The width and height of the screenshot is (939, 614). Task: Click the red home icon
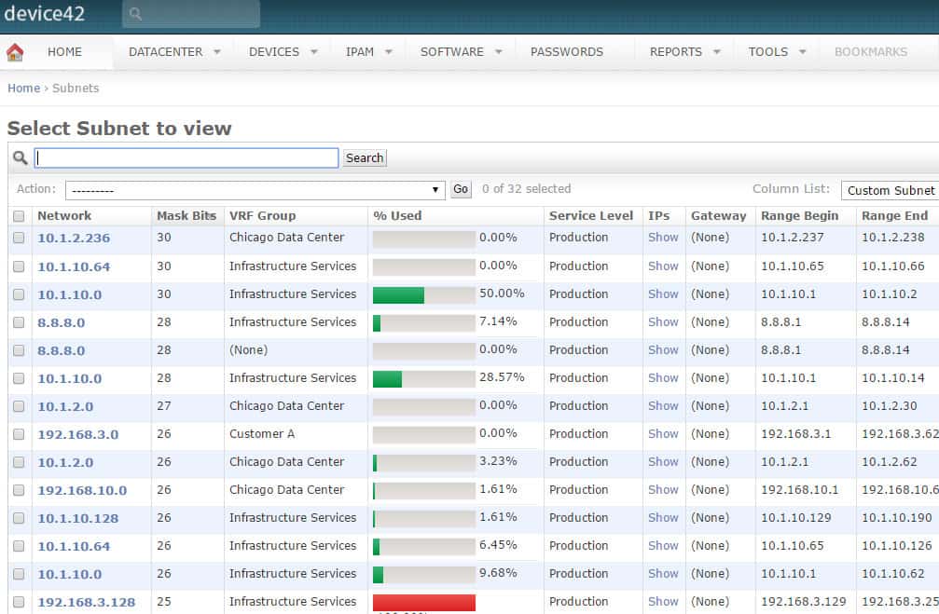[15, 52]
